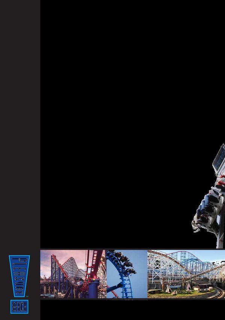Select the TM mark beside the logo

coord(27,297)
